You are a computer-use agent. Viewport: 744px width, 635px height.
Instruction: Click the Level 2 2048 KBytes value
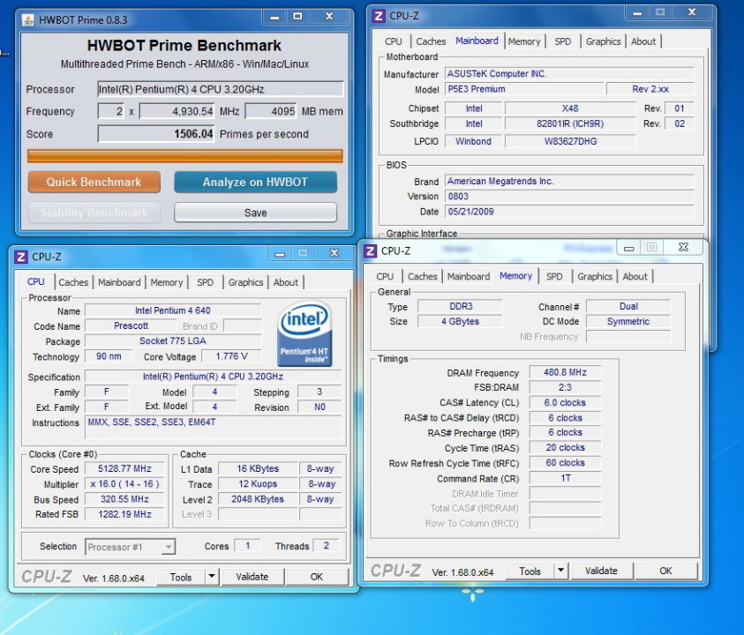click(258, 499)
